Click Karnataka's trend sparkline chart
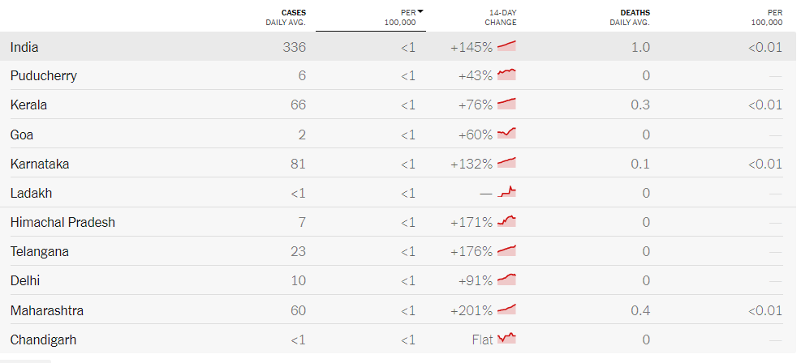 click(506, 163)
